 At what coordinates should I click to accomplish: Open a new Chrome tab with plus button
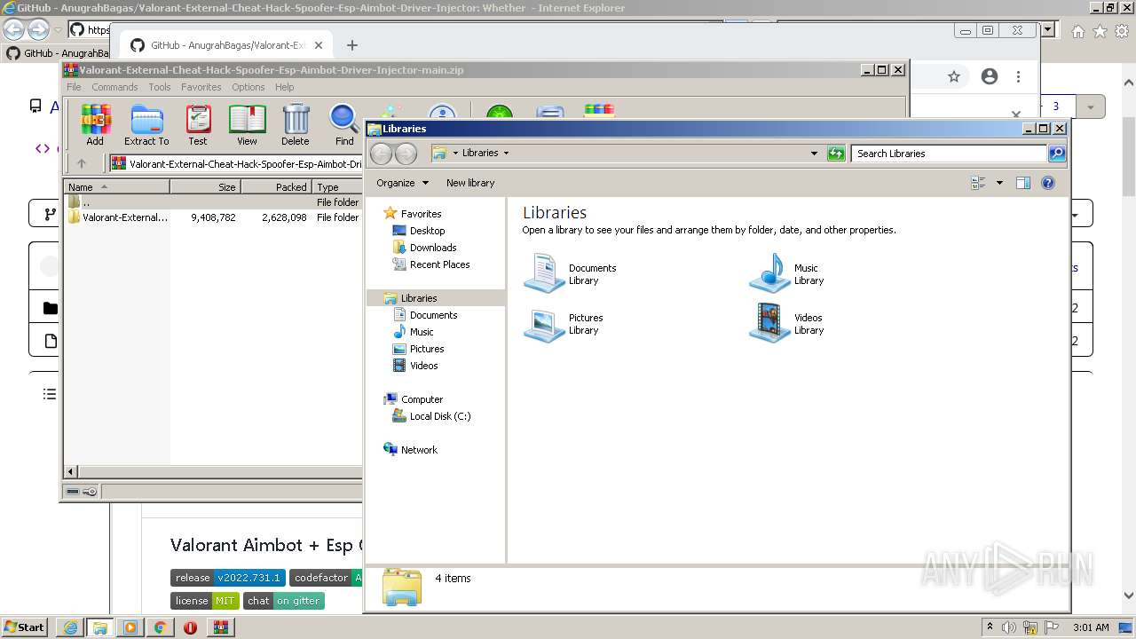351,45
